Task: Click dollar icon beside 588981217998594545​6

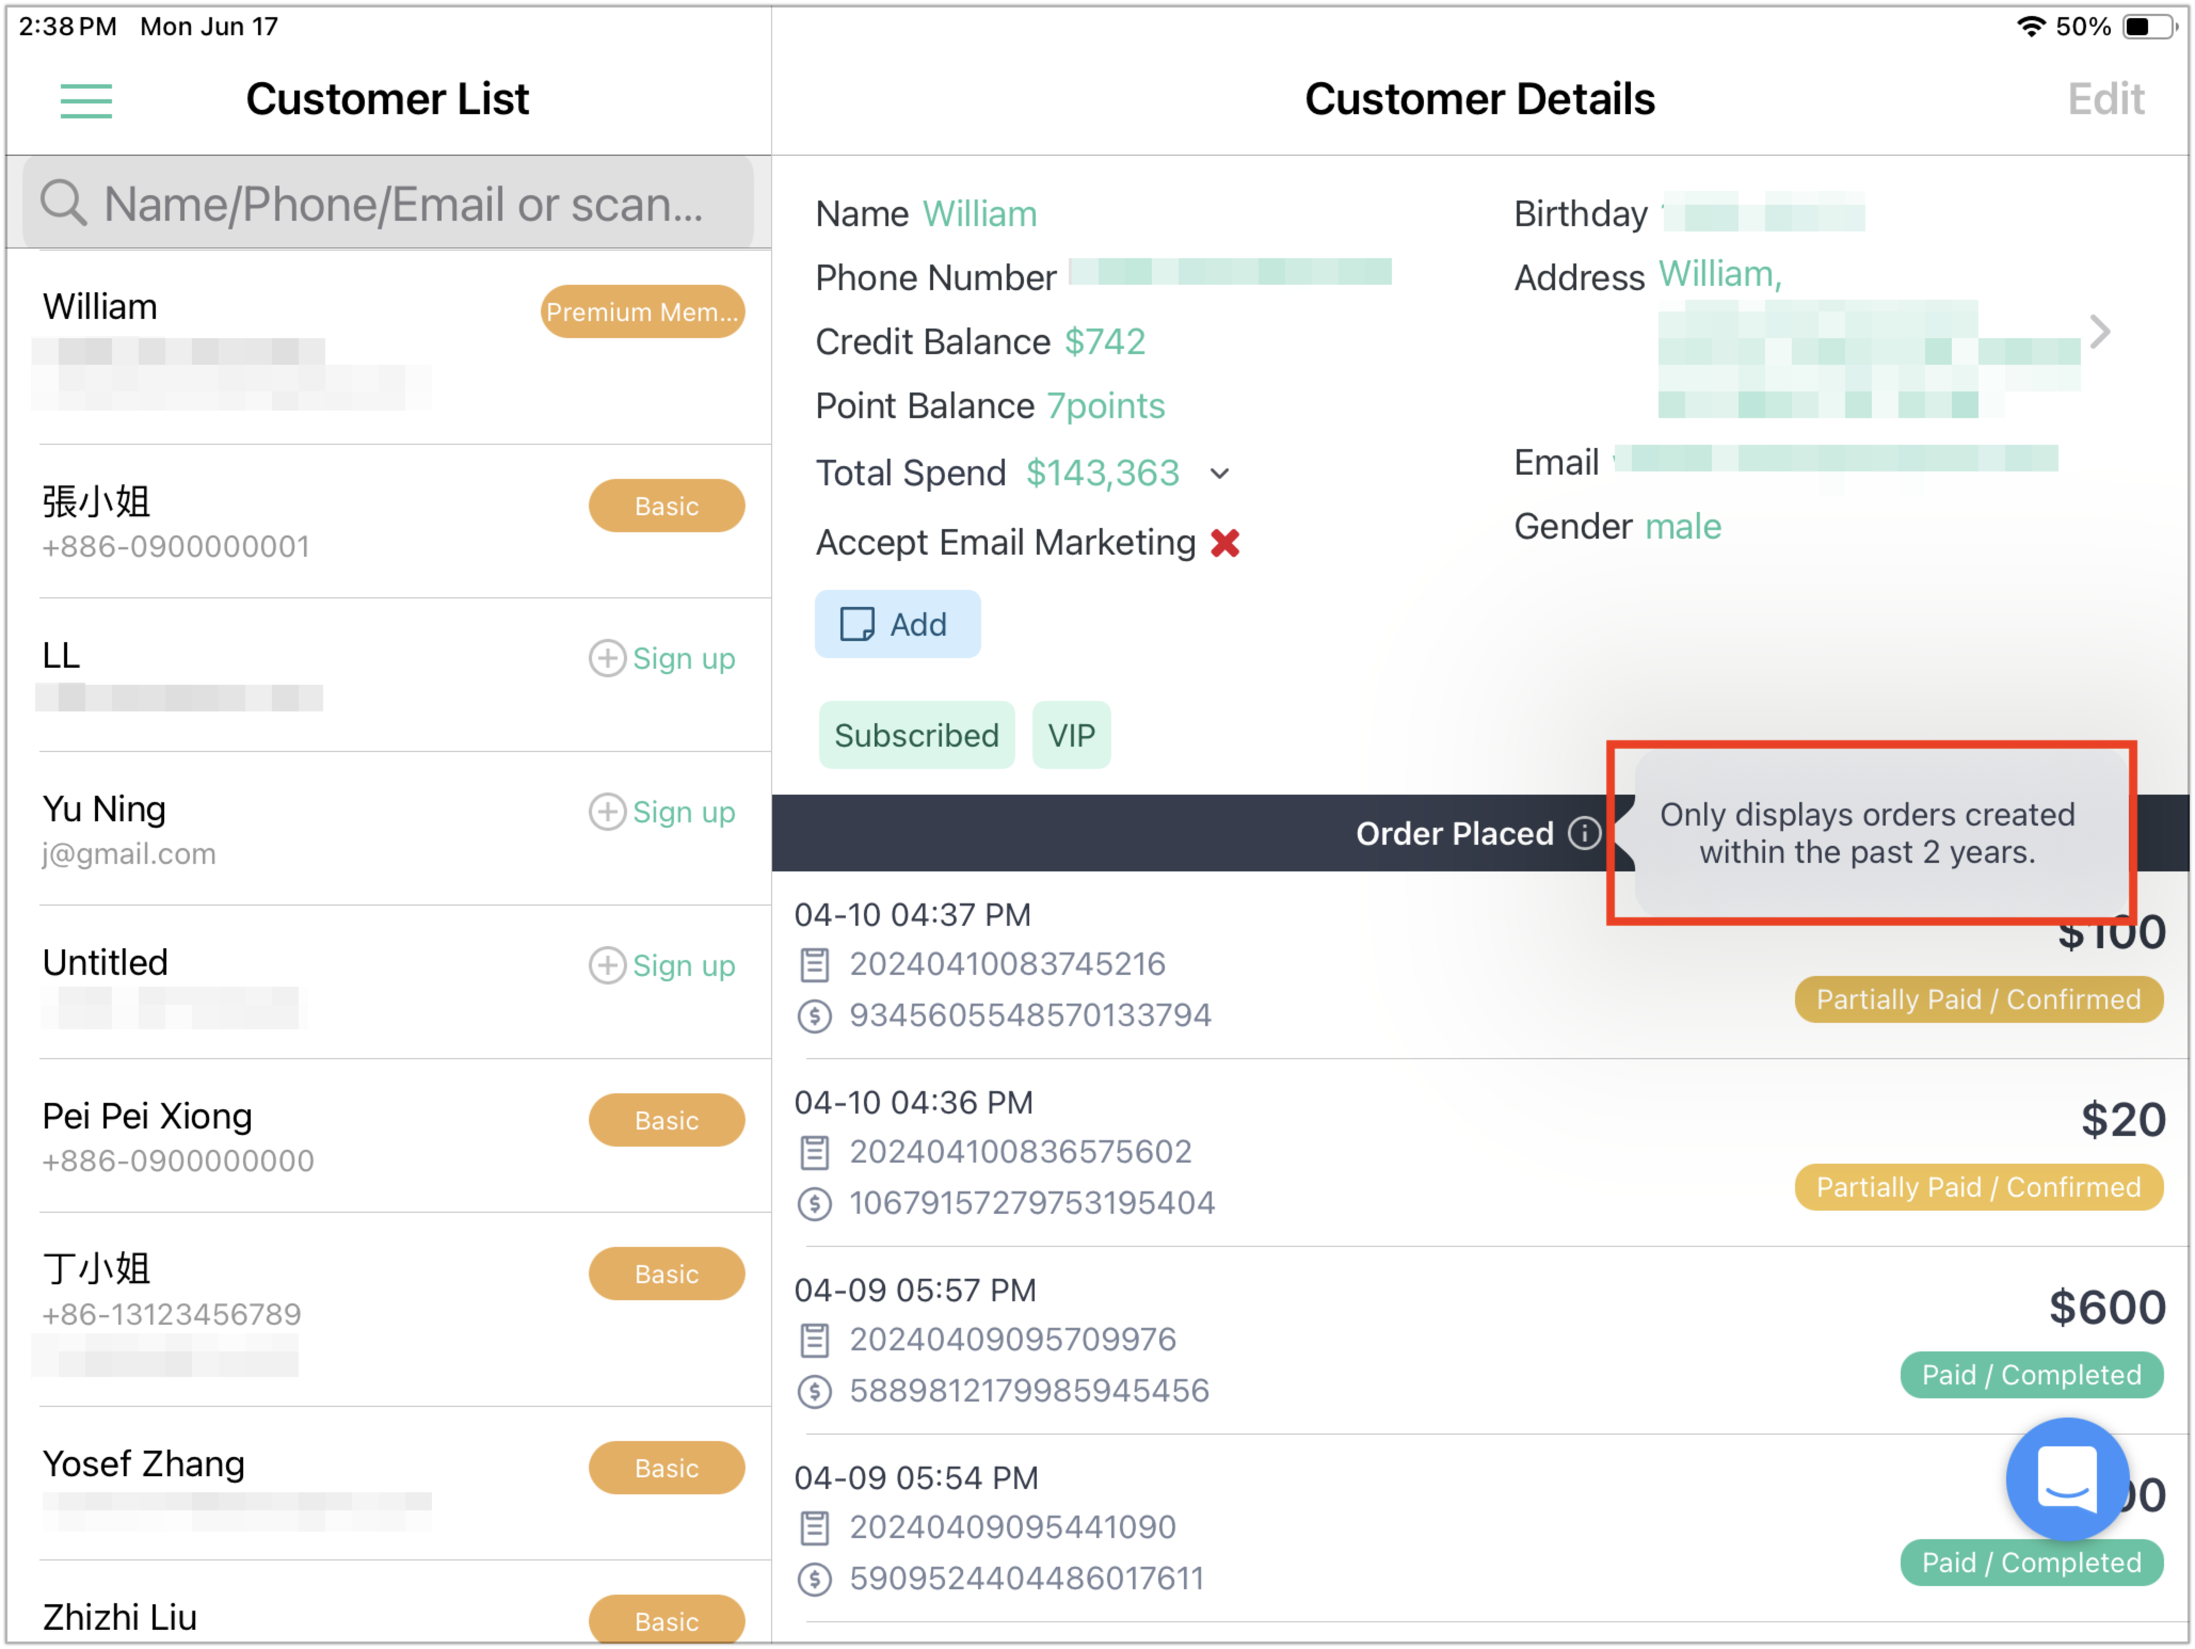Action: pos(815,1392)
